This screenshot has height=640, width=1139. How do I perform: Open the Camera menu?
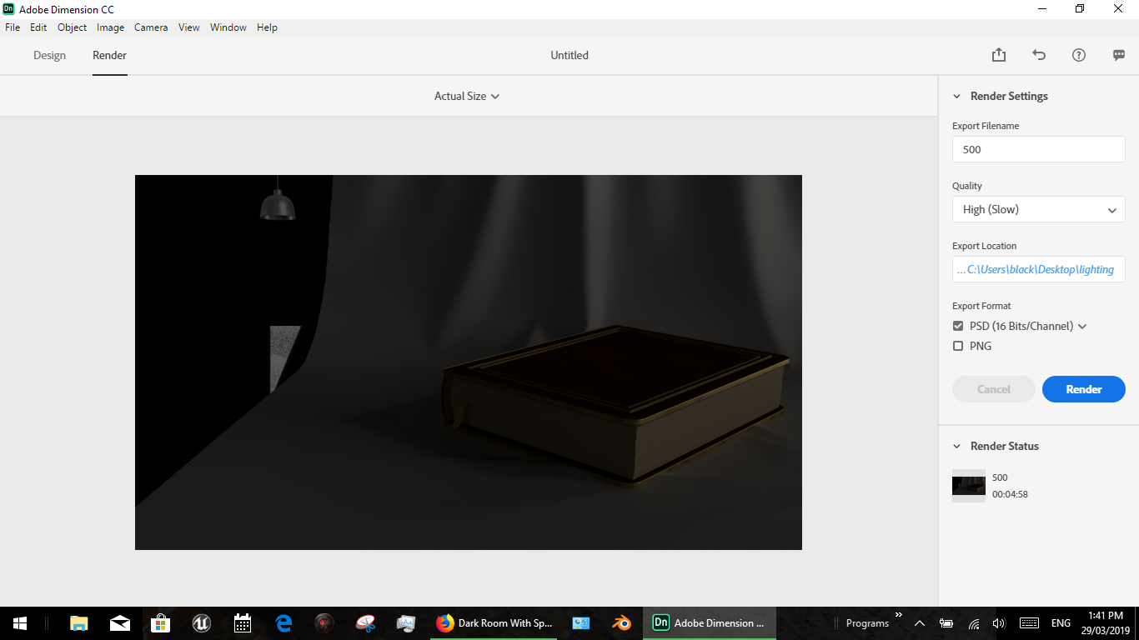151,27
